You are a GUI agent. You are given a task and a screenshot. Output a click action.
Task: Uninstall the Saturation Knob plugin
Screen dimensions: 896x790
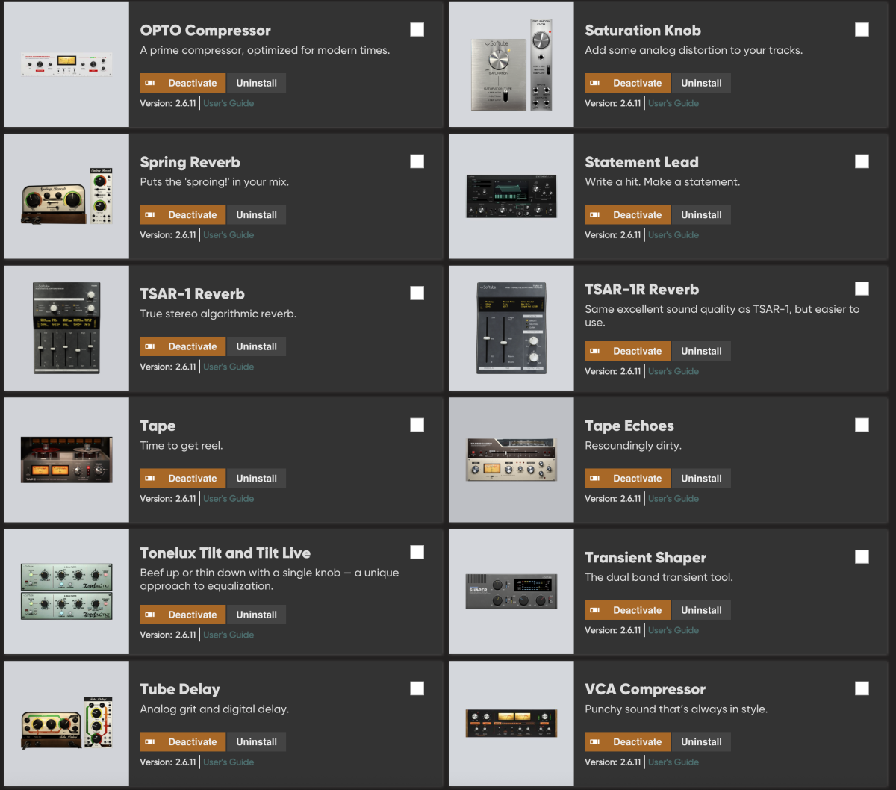[702, 83]
